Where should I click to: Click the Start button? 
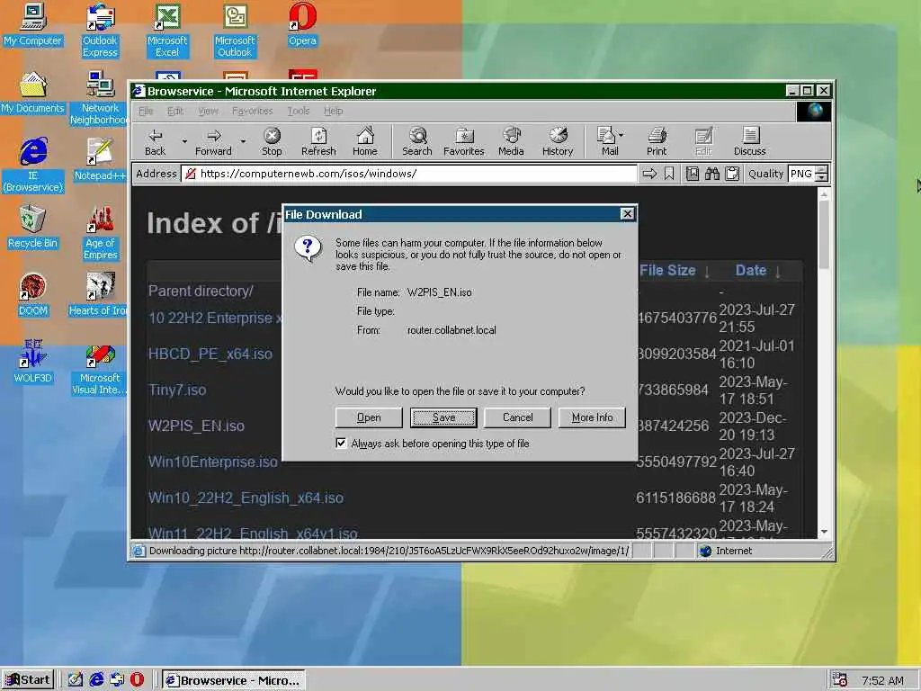pos(28,680)
